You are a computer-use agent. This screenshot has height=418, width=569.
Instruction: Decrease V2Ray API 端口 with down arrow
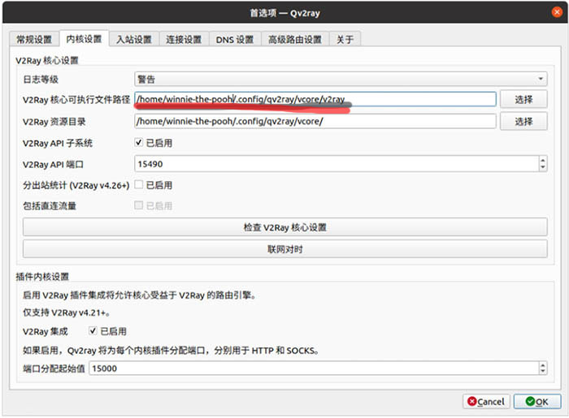pos(543,168)
